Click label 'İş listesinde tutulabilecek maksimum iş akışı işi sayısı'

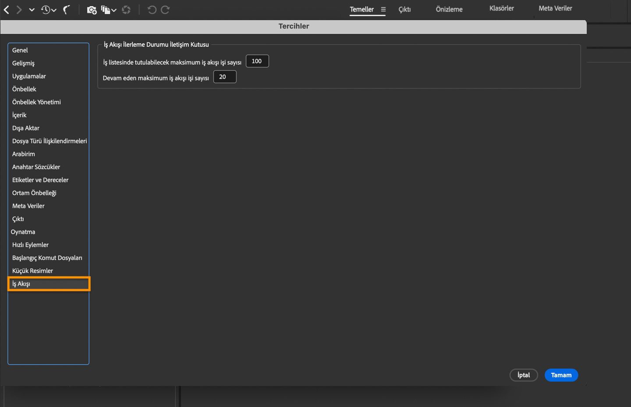(172, 62)
